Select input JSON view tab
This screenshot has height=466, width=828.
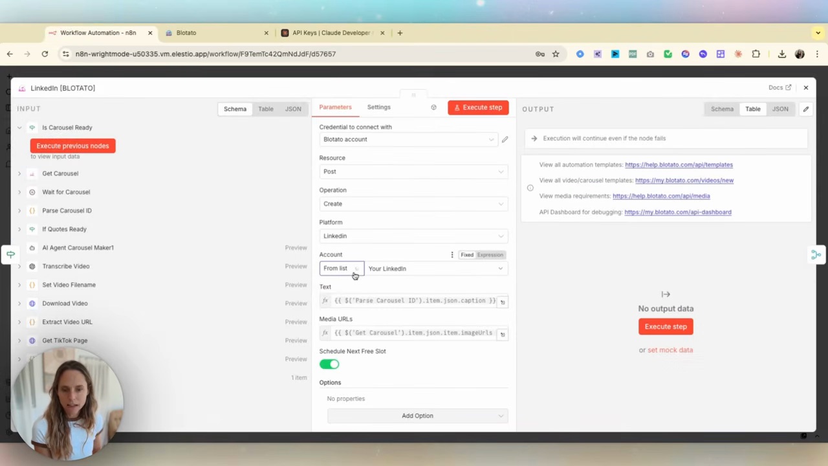coord(293,109)
